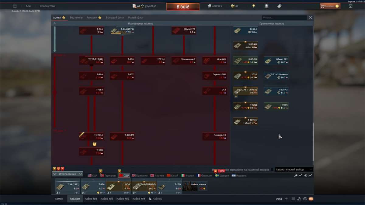Open the Автоматический выбор dropdown
The width and height of the screenshot is (365, 205).
(x=294, y=169)
